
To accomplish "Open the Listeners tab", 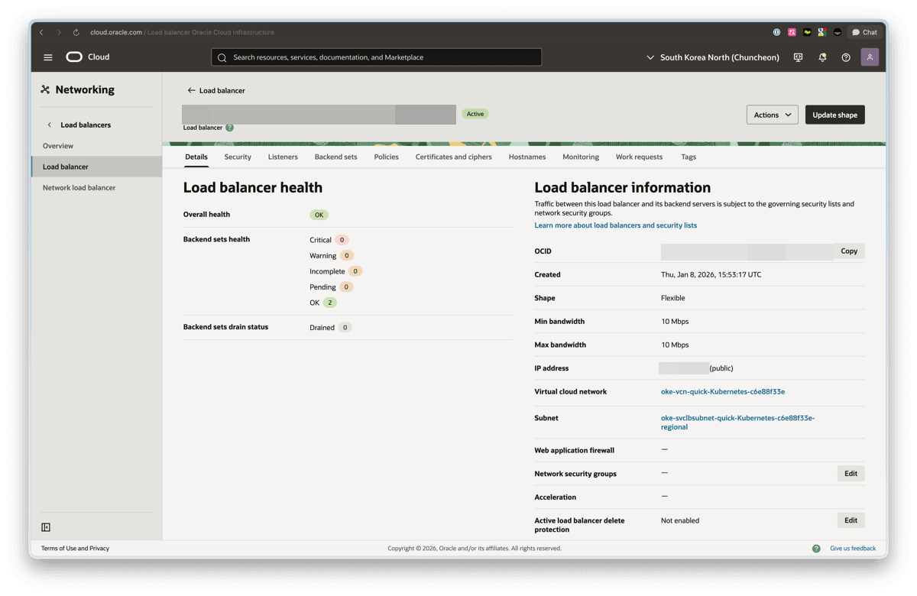I will [283, 157].
